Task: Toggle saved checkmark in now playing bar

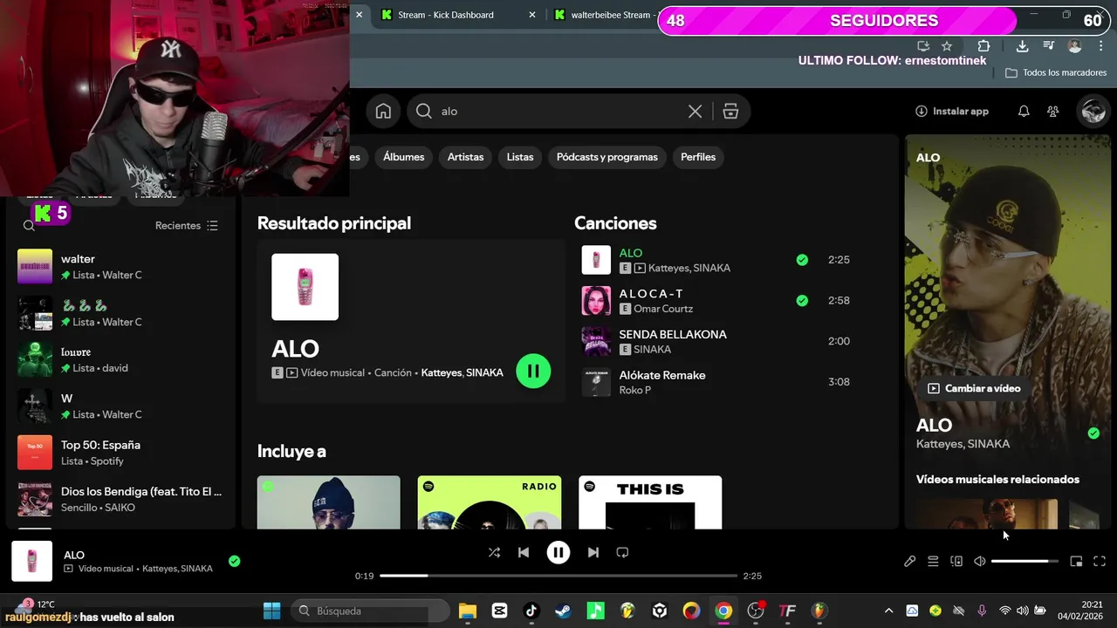Action: (x=234, y=561)
